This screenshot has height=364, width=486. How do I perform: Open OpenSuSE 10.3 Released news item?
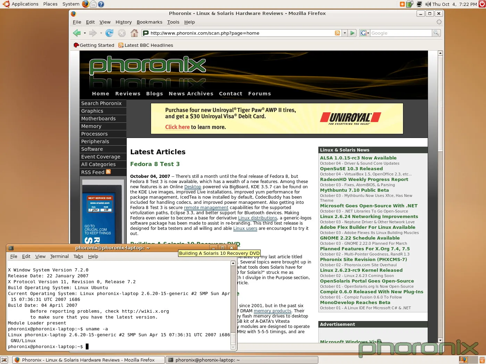tap(351, 168)
